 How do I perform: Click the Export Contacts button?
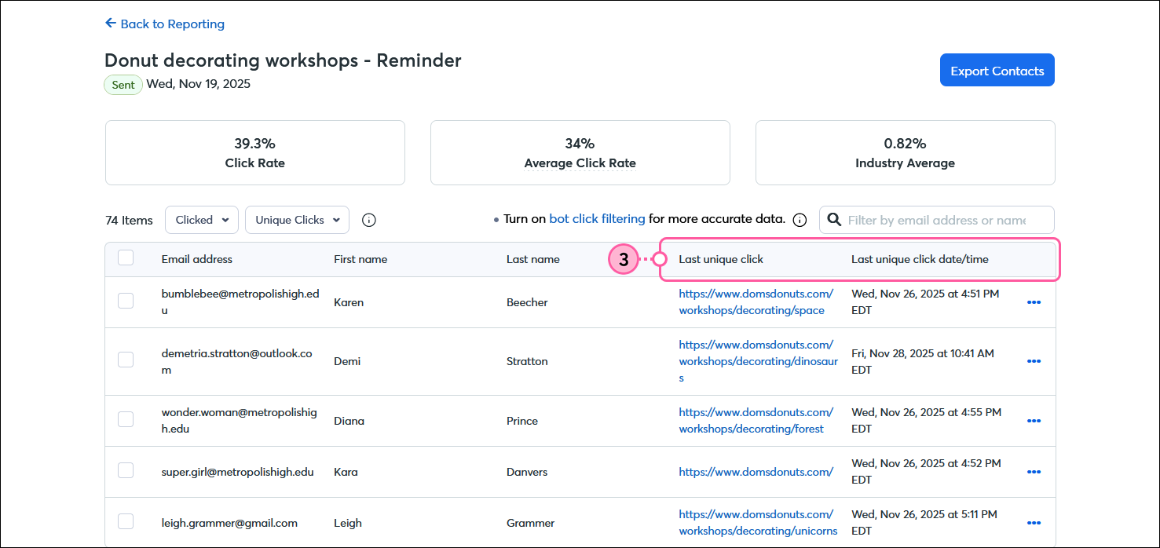(997, 70)
